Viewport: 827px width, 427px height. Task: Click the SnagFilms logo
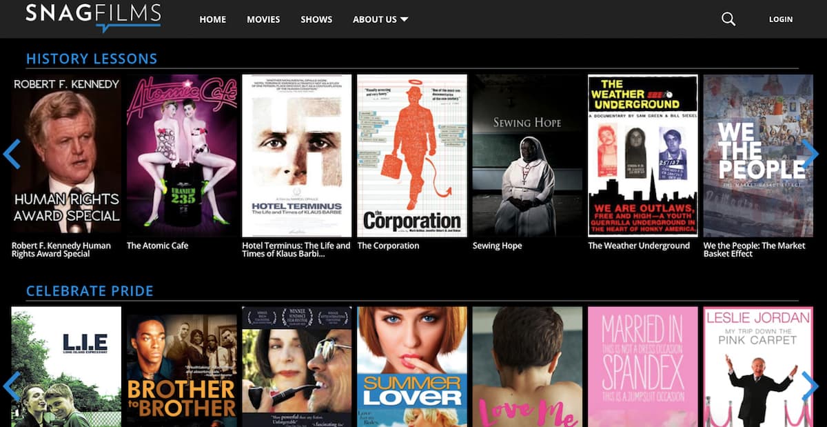93,17
